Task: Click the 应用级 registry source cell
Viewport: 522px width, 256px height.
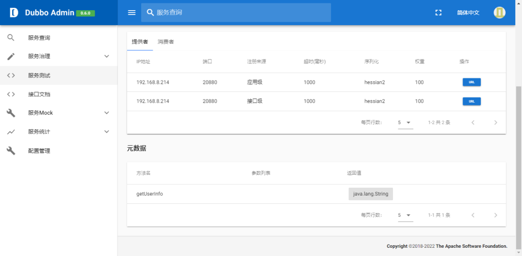Action: (x=255, y=82)
